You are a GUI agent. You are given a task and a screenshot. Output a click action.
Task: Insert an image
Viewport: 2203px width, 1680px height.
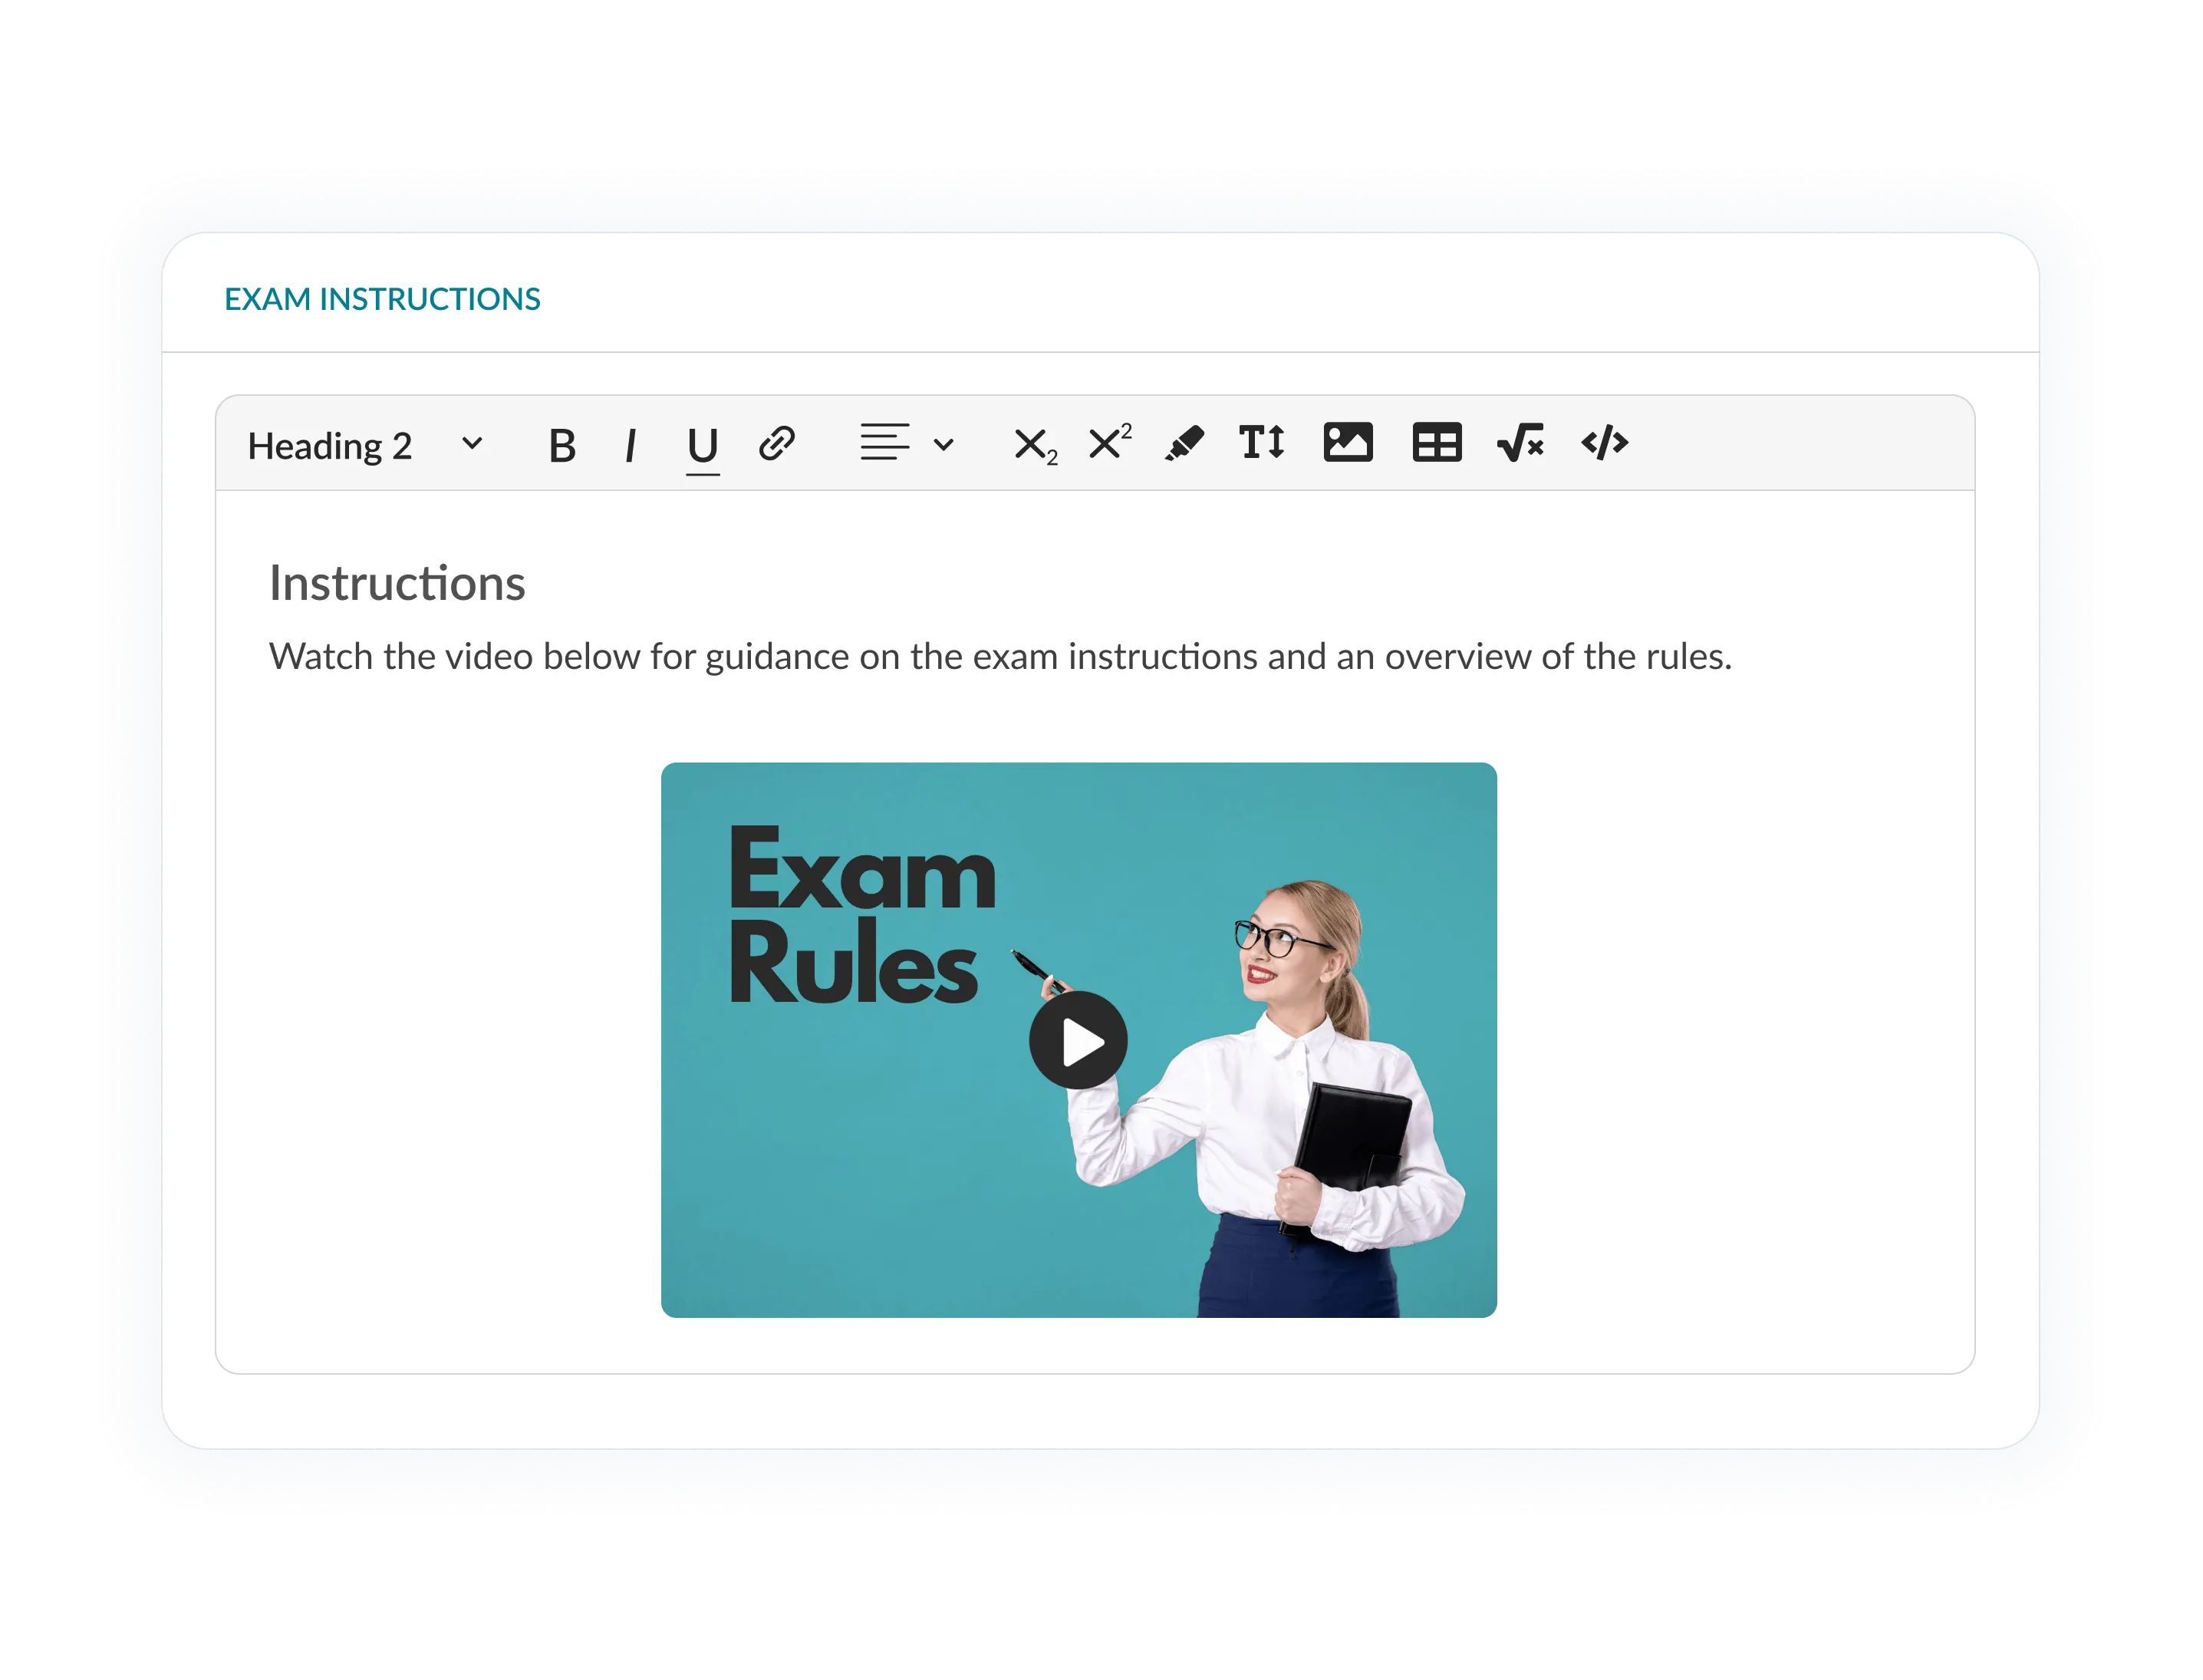tap(1346, 443)
